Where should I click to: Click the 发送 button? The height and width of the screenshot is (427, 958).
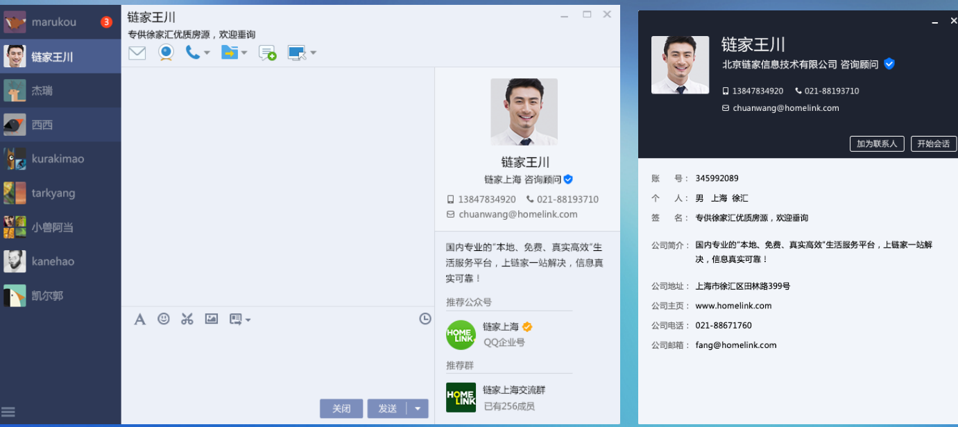click(387, 408)
